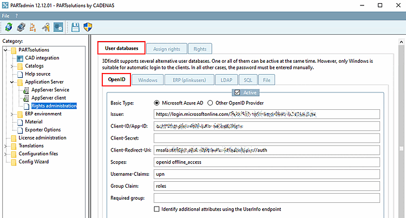Open the File menu
Viewport: 406px width, 218px height.
click(x=6, y=16)
